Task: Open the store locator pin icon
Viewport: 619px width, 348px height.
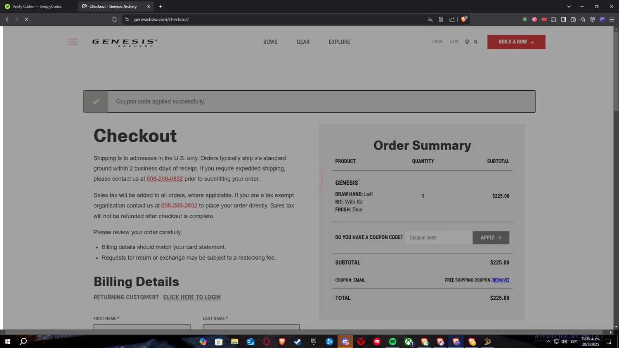Action: tap(467, 42)
